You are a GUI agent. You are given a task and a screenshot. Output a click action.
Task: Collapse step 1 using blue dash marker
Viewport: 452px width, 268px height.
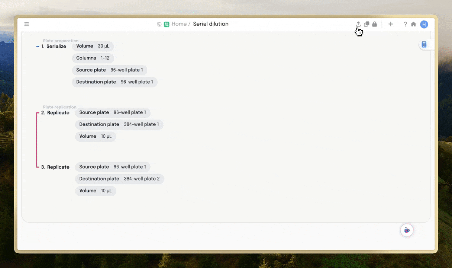(x=38, y=47)
